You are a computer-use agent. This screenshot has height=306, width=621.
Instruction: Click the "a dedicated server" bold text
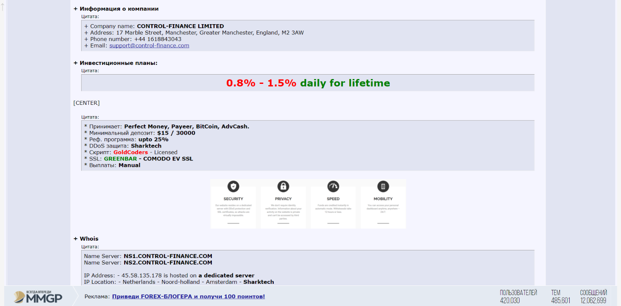coord(226,275)
